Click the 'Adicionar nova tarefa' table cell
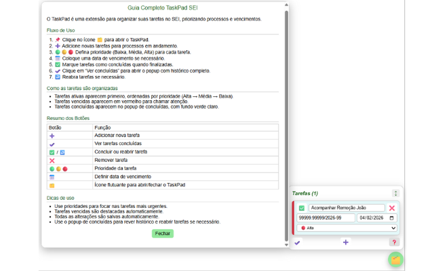The image size is (434, 271). [185, 135]
